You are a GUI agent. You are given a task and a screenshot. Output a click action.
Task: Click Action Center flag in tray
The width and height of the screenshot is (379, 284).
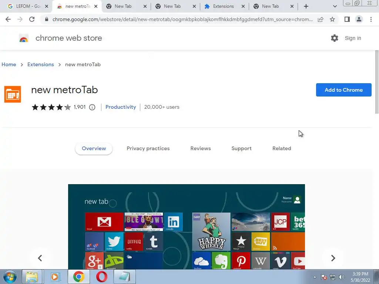pos(324,277)
